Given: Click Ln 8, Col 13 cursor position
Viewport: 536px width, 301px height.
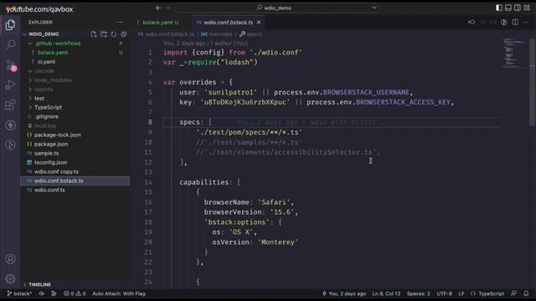Looking at the screenshot, I should coord(386,293).
